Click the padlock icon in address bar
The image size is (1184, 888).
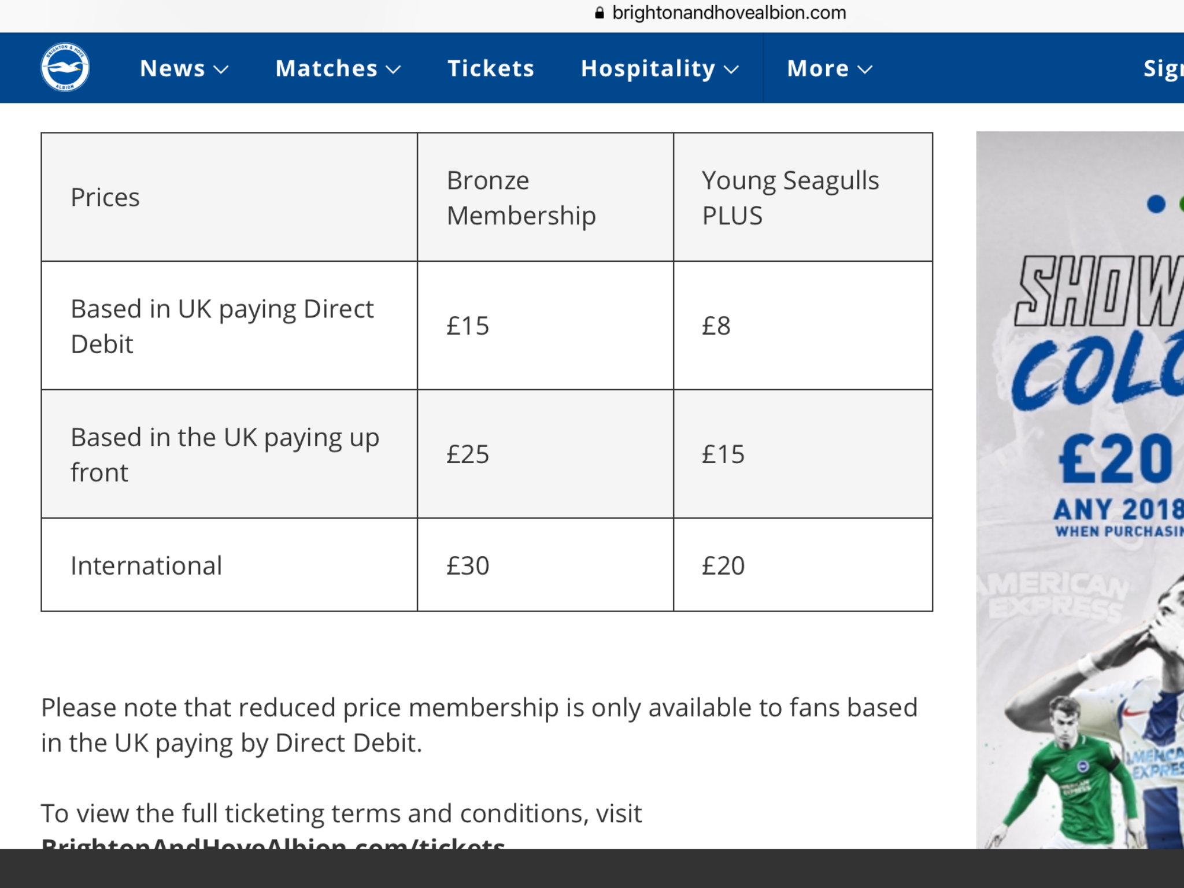tap(600, 13)
